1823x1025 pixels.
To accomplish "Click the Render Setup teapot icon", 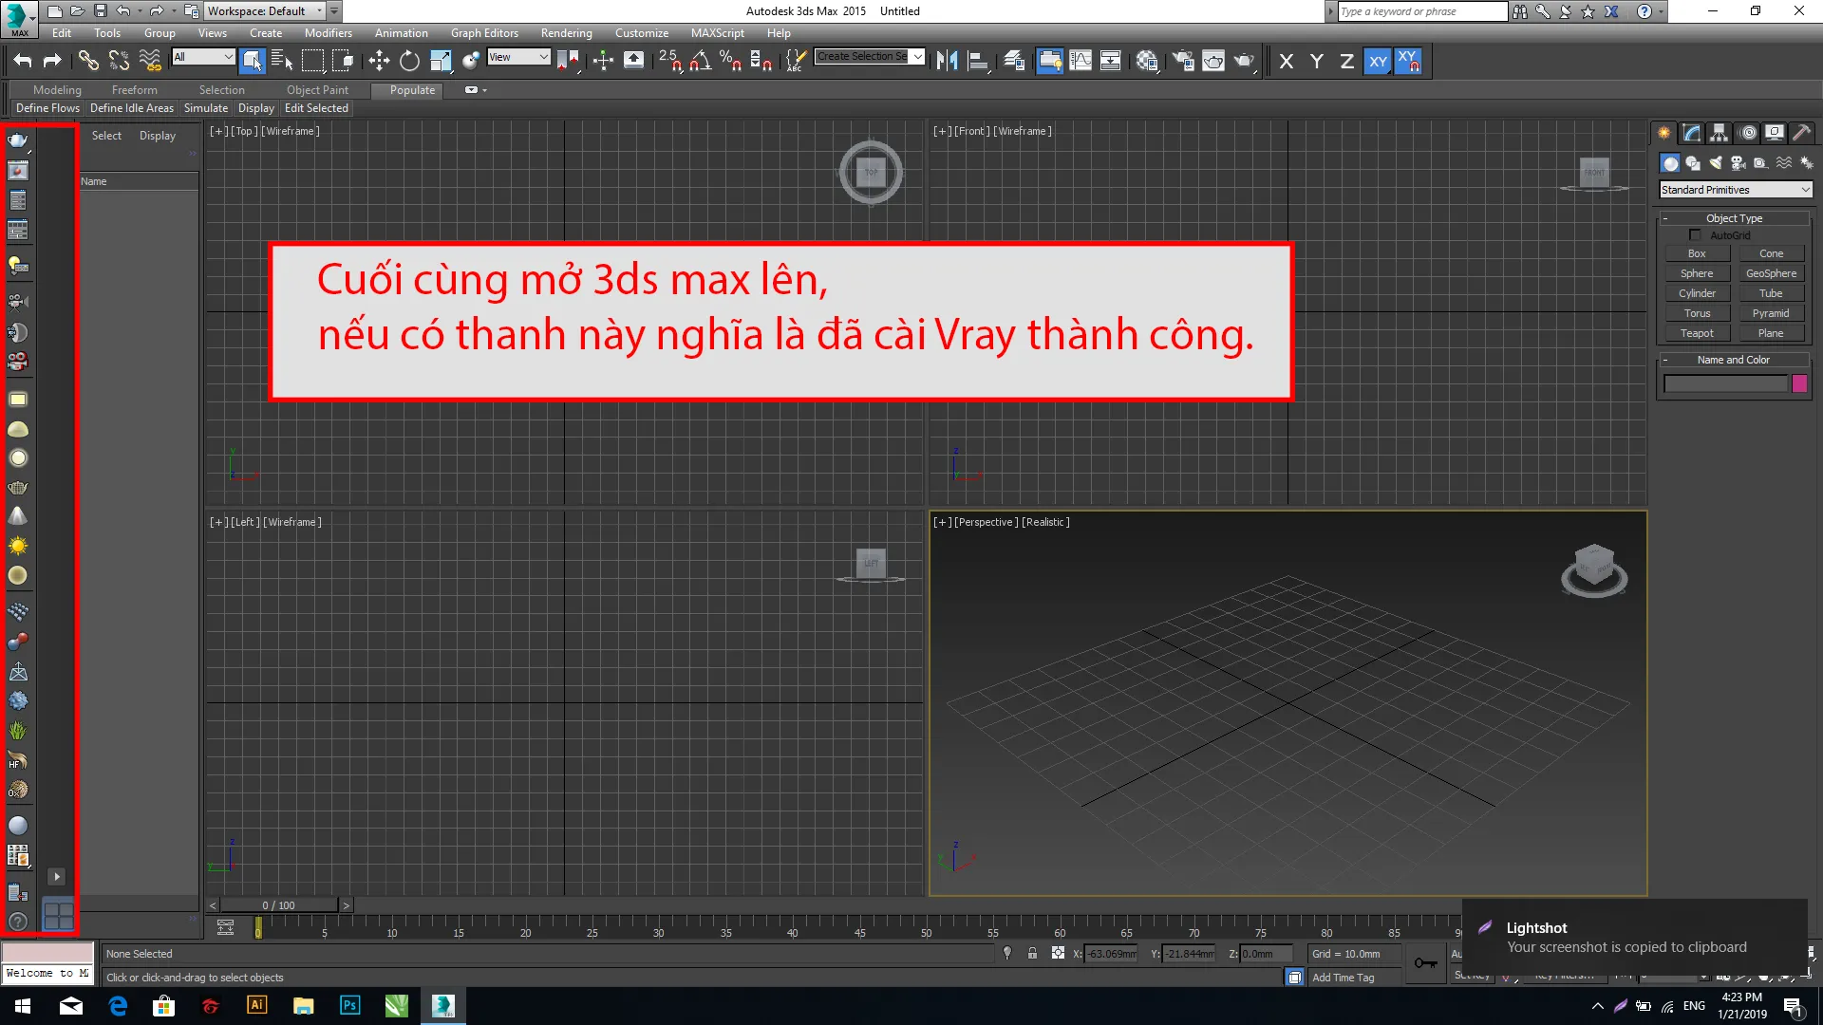I will 1183,61.
